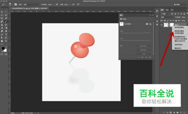Select pixel mask icon in Properties panel

[x=147, y=24]
